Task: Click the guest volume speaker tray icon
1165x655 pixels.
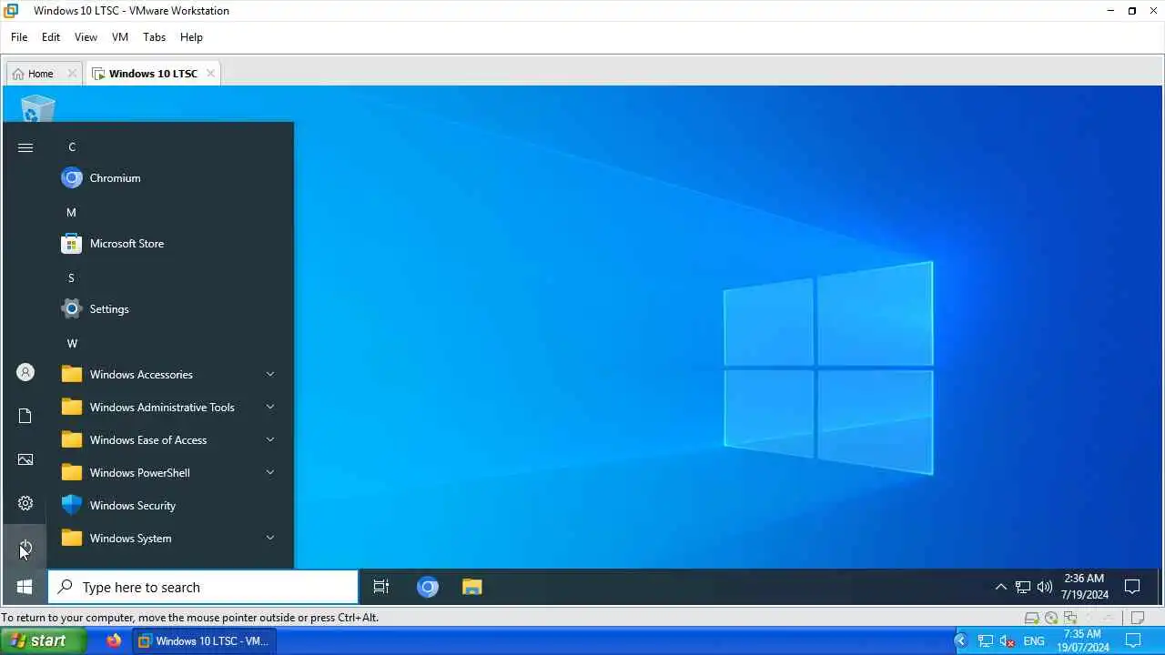Action: click(x=1045, y=587)
